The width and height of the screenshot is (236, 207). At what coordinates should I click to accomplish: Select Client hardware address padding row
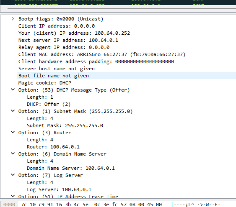(96, 61)
